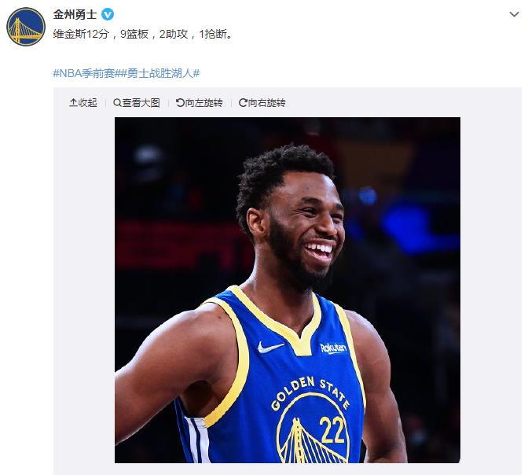Open the 金州勇士 profile name link
The image size is (528, 475).
click(75, 14)
